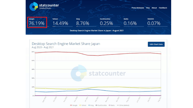The width and height of the screenshot is (193, 108).
Task: Go to the About page
Action: click(154, 8)
